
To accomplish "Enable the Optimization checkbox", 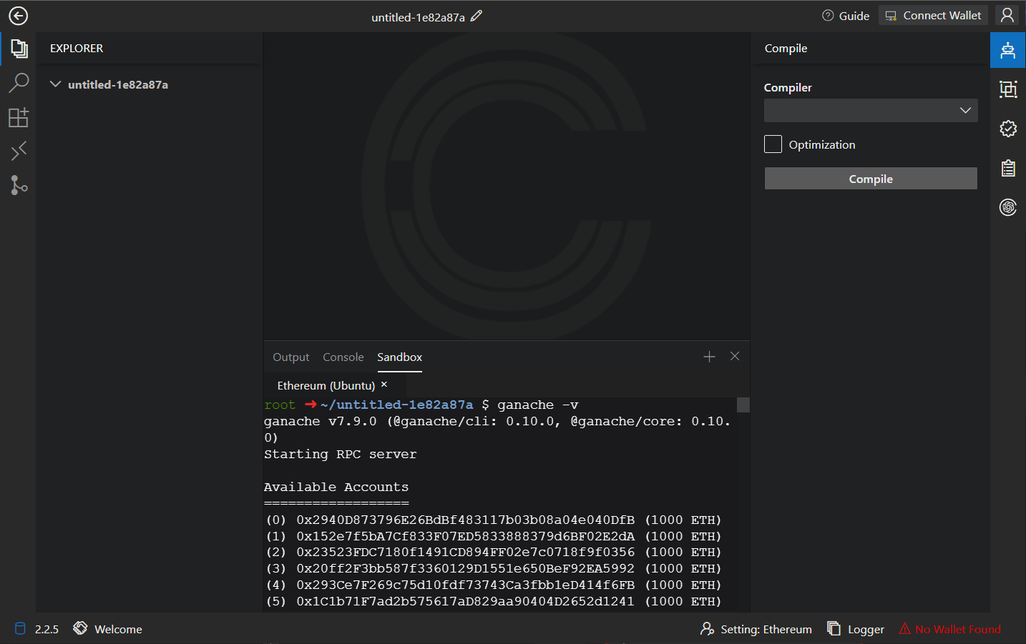I will click(773, 144).
